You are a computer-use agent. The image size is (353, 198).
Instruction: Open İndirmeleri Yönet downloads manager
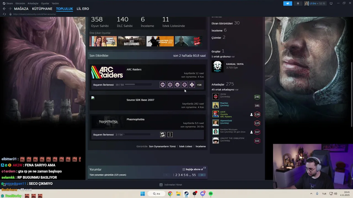coord(171,185)
